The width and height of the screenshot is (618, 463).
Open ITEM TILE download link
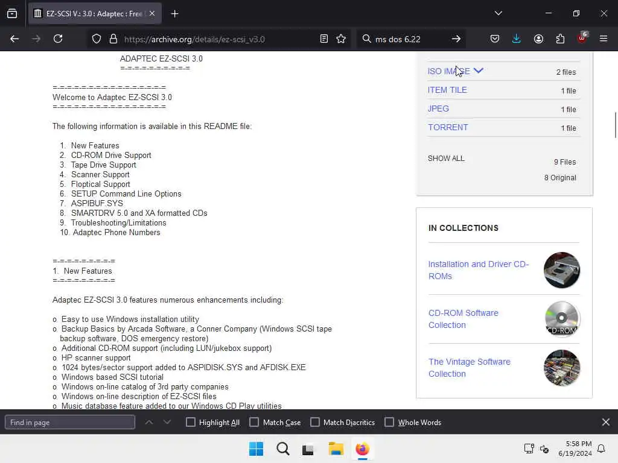(x=447, y=90)
